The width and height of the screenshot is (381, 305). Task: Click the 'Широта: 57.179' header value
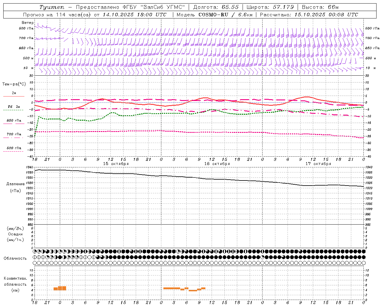tap(270, 7)
